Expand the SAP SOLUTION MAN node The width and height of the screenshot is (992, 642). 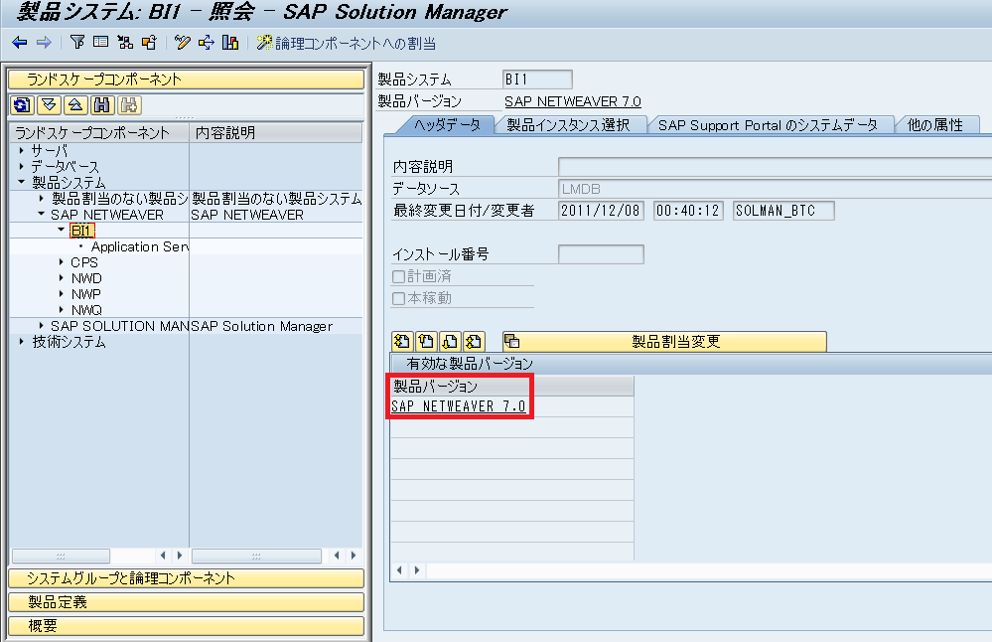point(41,325)
